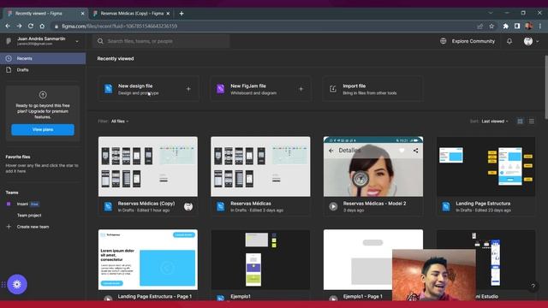This screenshot has width=548, height=308.
Task: Click the Import file card
Action: coord(373,89)
